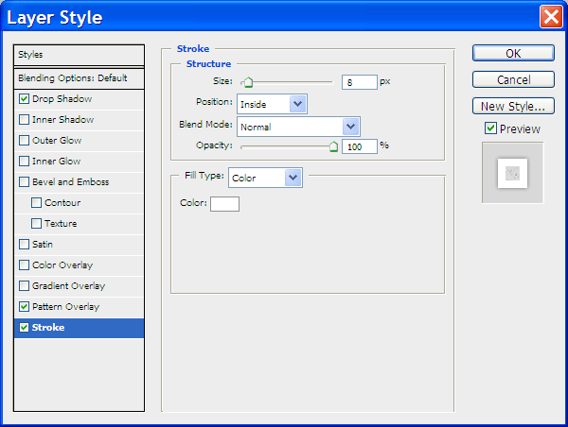Click the Size slider handle
The height and width of the screenshot is (427, 568).
pyautogui.click(x=248, y=82)
